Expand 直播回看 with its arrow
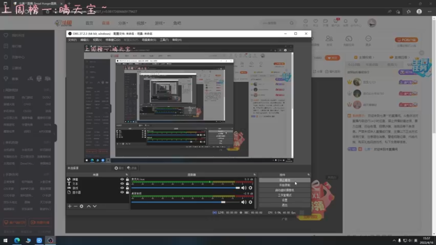The width and height of the screenshot is (436, 245). coord(409,58)
